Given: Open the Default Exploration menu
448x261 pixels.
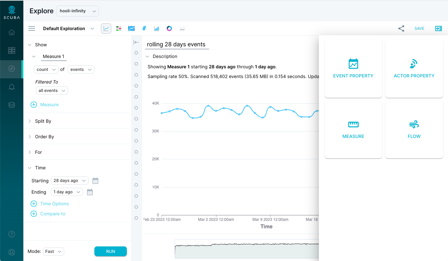Looking at the screenshot, I should 68,28.
